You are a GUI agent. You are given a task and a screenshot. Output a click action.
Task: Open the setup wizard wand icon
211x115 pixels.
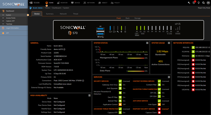(189, 3)
